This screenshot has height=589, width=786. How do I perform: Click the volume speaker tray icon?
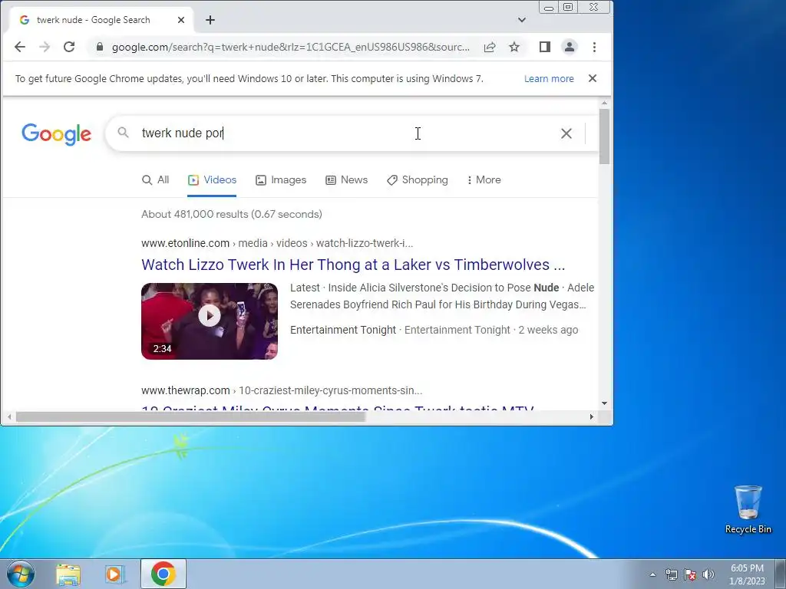point(708,574)
